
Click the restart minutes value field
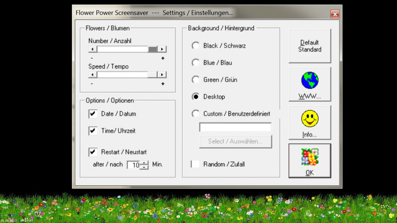click(x=133, y=165)
